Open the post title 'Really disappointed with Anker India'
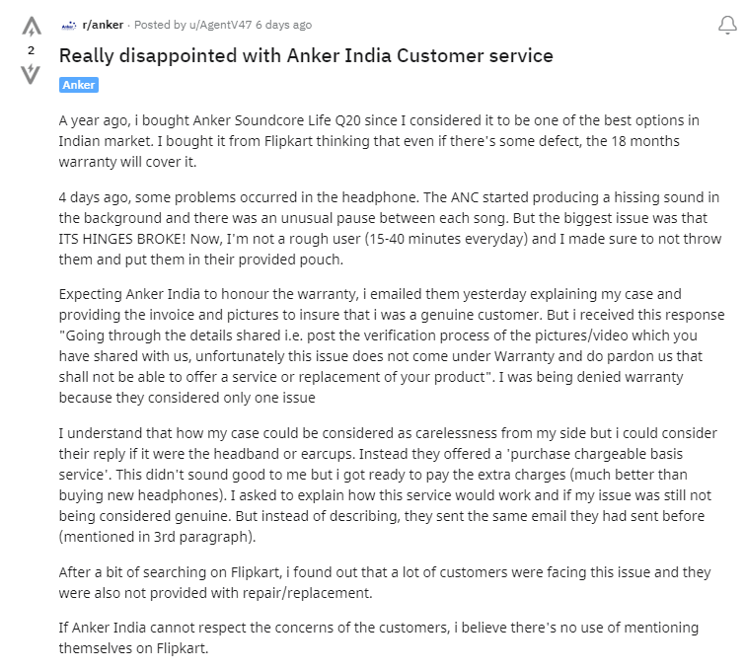This screenshot has width=745, height=670. tap(306, 55)
